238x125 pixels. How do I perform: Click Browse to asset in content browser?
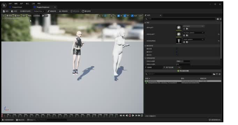[x=14, y=11]
